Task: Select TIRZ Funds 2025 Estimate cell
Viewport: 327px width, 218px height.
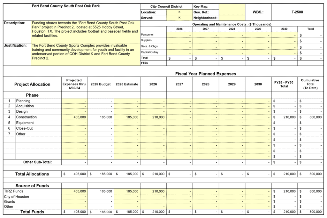Action: (x=127, y=191)
